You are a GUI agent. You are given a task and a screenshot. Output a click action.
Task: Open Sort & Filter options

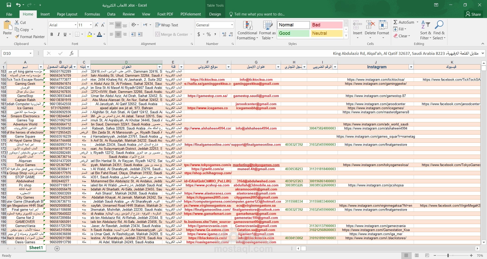tap(426, 30)
